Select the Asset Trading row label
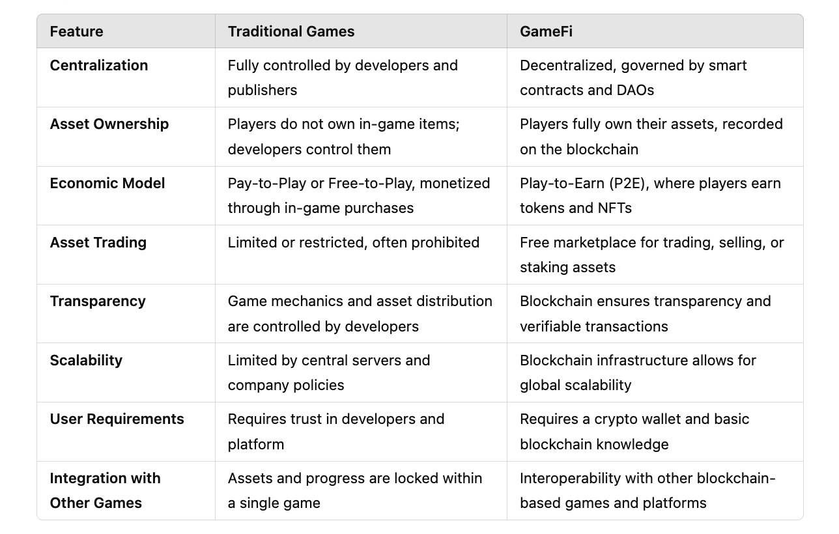Screen dimensions: 839x534 (98, 242)
